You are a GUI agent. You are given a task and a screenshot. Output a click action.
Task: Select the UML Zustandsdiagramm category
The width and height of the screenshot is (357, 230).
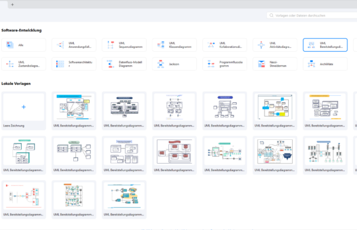(x=24, y=64)
